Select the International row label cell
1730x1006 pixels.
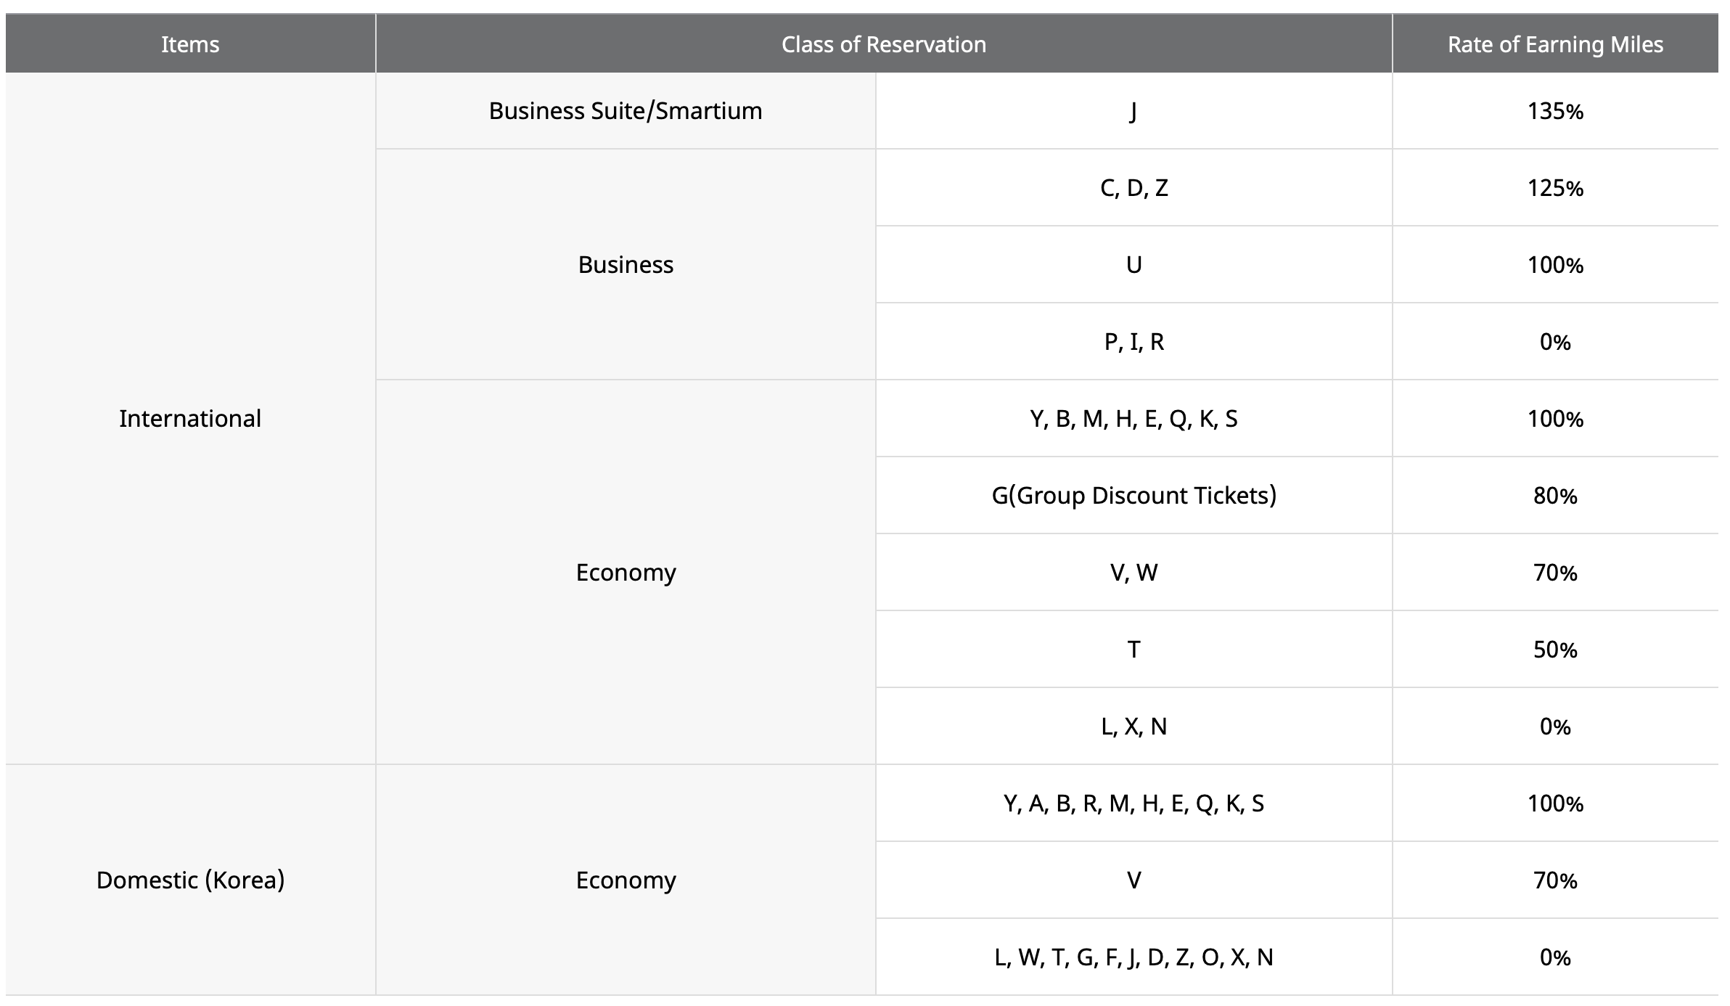point(190,419)
